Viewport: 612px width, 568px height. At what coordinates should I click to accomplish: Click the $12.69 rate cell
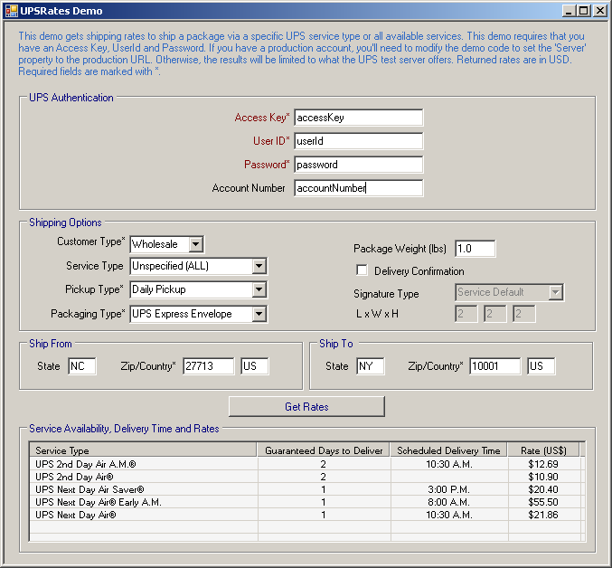coord(543,464)
